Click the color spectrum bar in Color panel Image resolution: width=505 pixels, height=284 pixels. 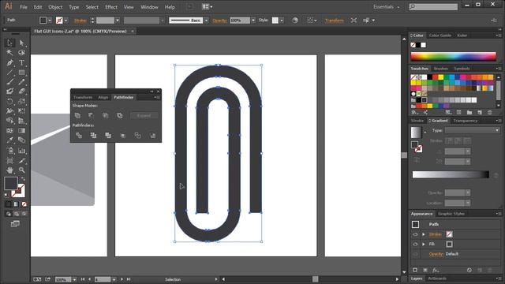[453, 56]
